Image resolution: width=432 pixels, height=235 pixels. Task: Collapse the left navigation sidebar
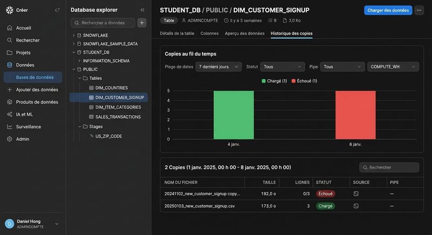coord(57,10)
